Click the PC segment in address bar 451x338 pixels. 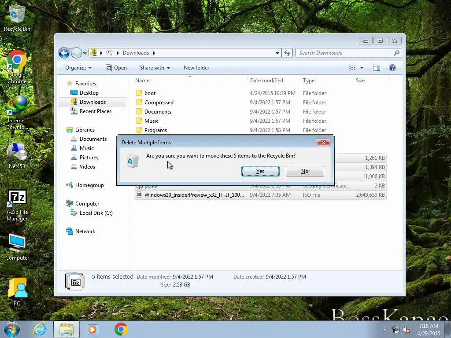(x=109, y=53)
